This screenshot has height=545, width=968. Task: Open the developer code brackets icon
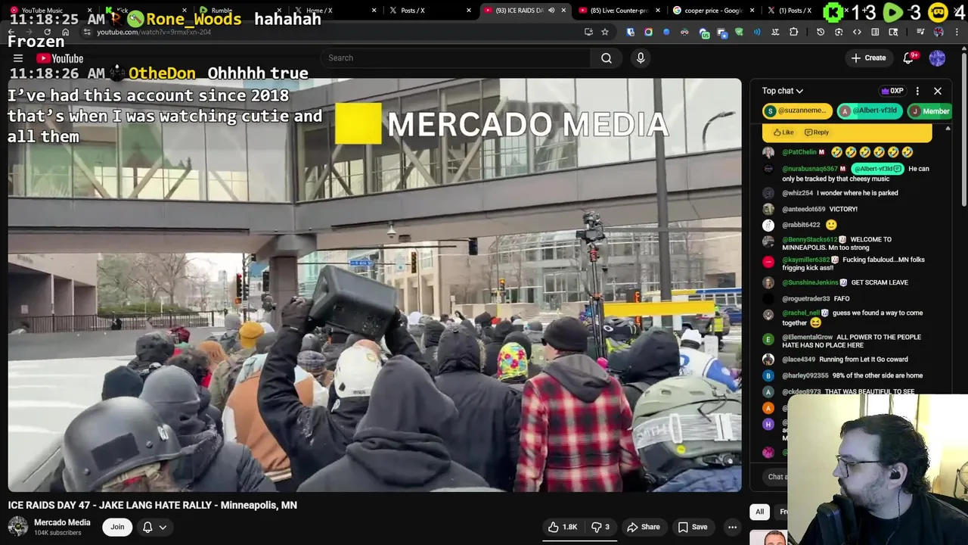[x=857, y=32]
